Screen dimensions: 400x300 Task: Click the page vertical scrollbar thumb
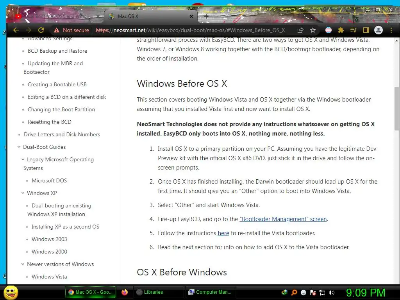pyautogui.click(x=396, y=109)
